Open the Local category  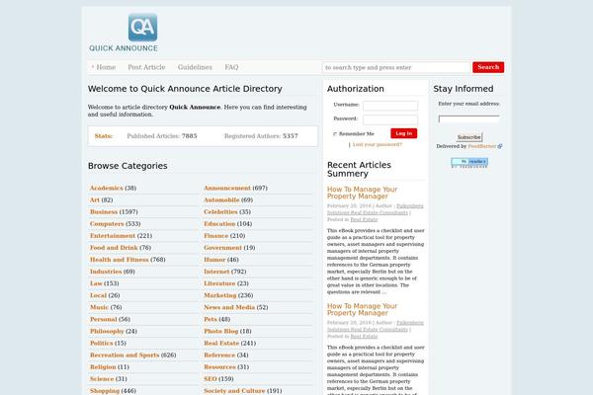coord(98,295)
